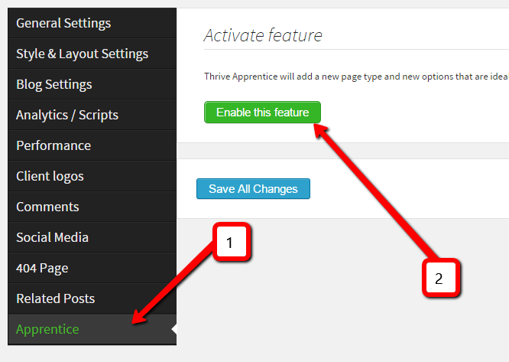
Task: Open Client logos settings
Action: 92,176
